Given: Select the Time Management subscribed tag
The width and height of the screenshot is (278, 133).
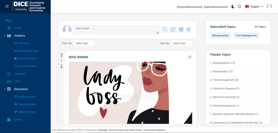Looking at the screenshot, I should click(246, 35).
